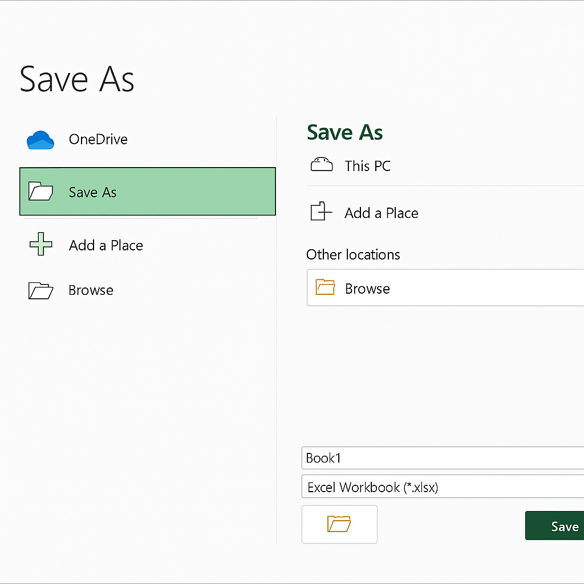Click the This PC computer icon
The image size is (584, 584).
pos(321,166)
